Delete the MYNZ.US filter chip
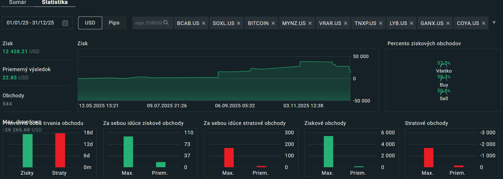 [310, 23]
